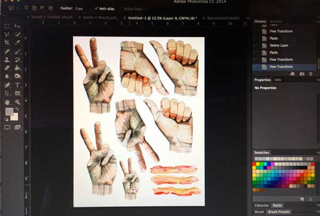Change the screen mode

[18, 127]
